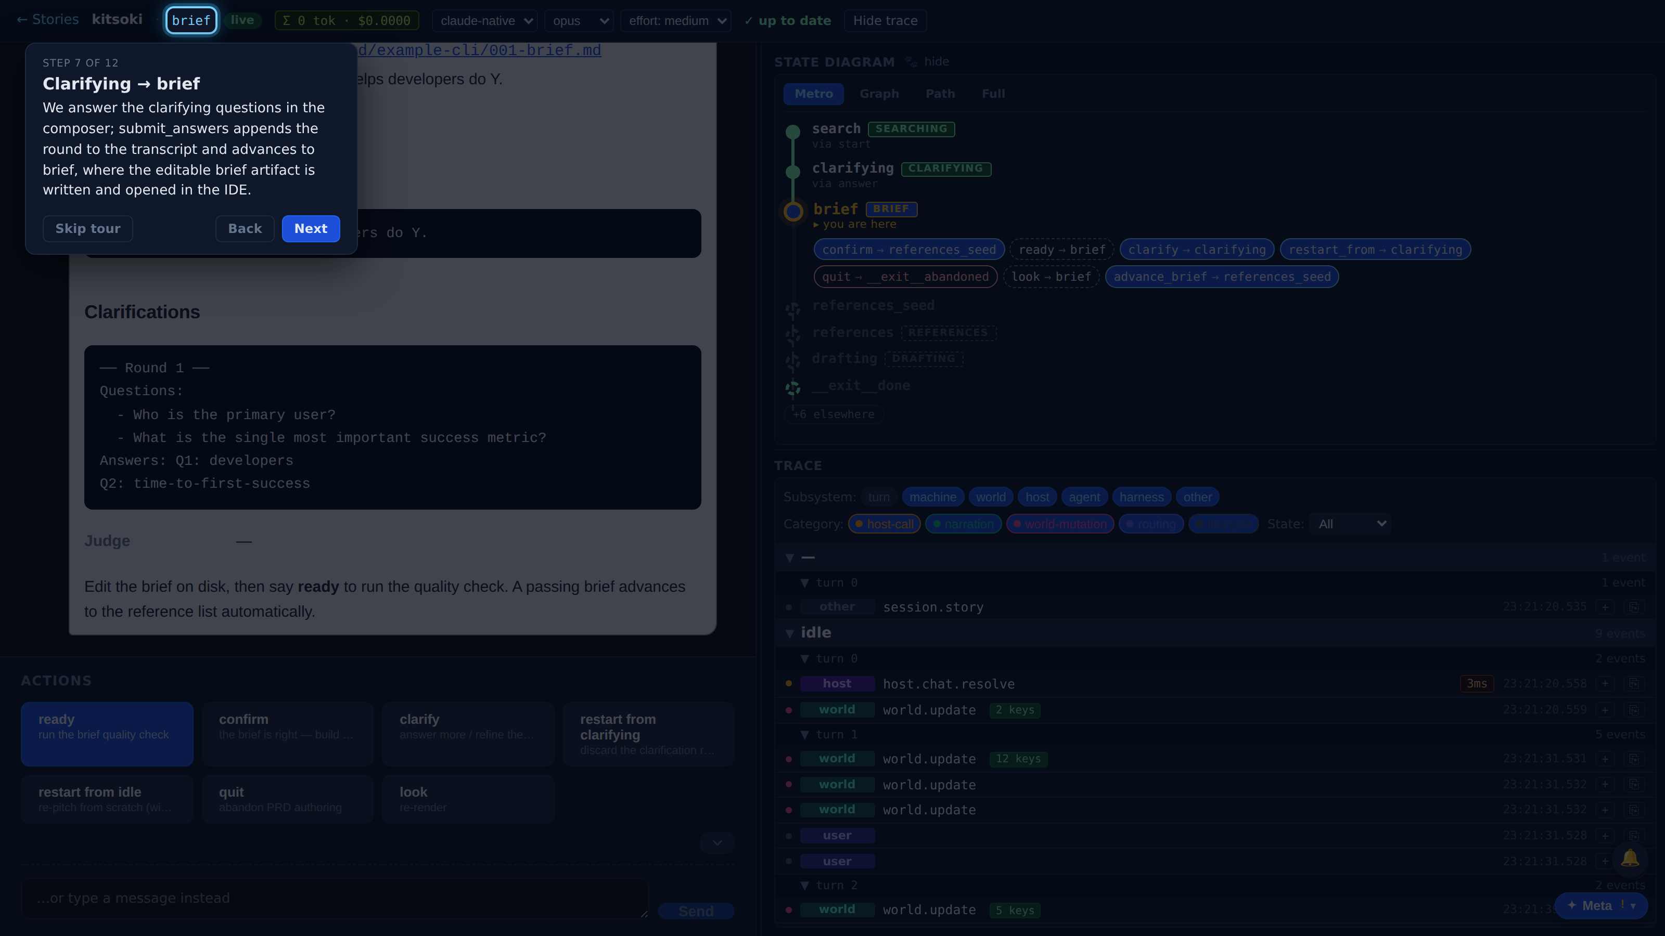Toggle the world subsystem filter
The height and width of the screenshot is (936, 1665).
coord(991,497)
